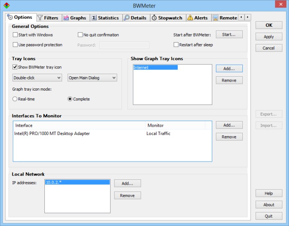Select Internet in graph tray icons list
This screenshot has height=226, width=289.
click(x=155, y=67)
